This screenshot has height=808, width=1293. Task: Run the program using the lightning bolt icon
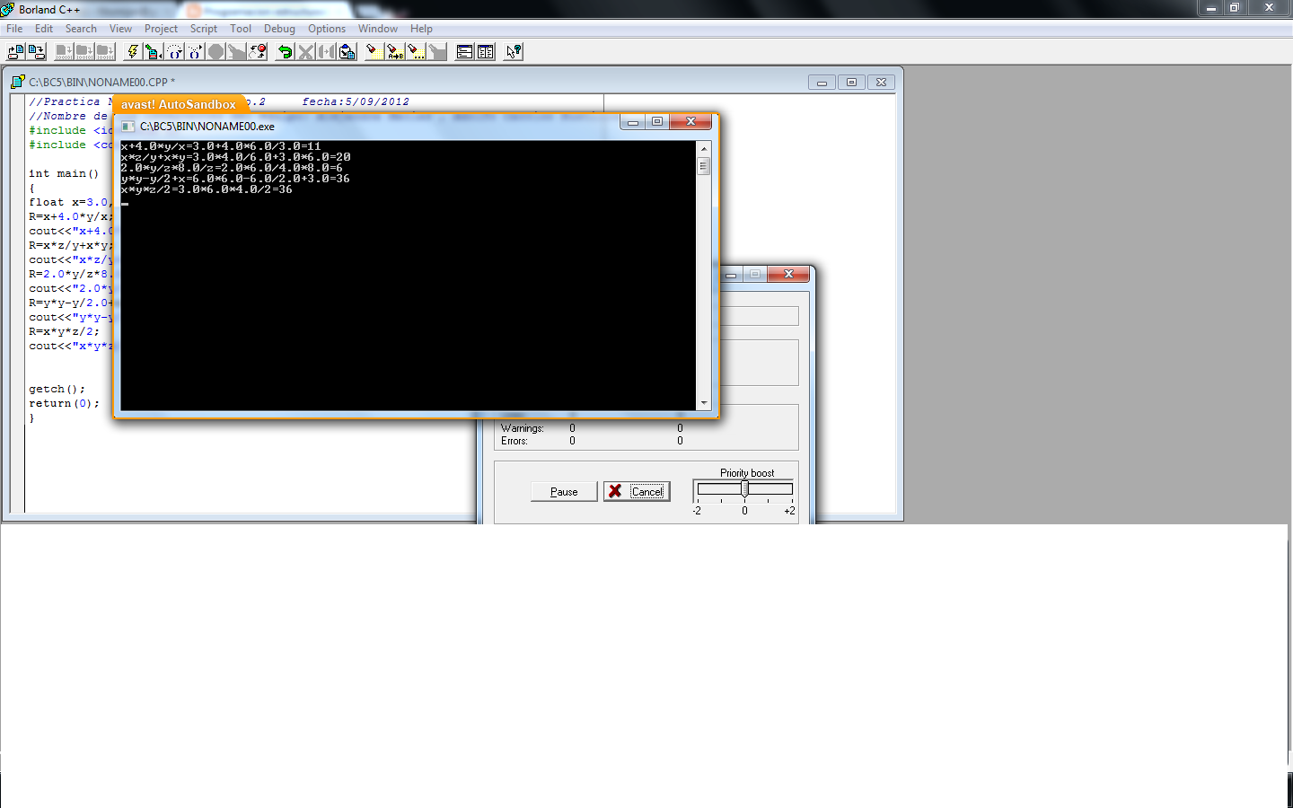pyautogui.click(x=133, y=51)
